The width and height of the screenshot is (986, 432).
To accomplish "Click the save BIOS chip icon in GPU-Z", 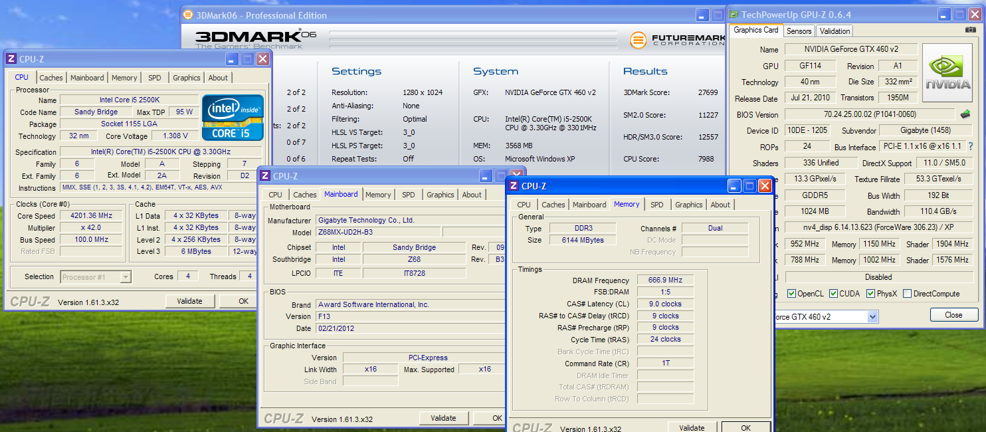I will click(x=965, y=114).
